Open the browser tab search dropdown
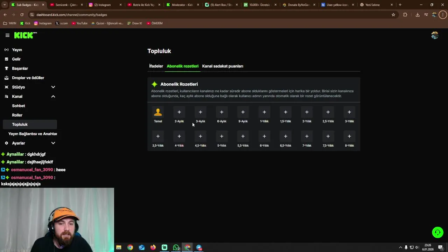This screenshot has height=252, width=448. click(x=5, y=5)
